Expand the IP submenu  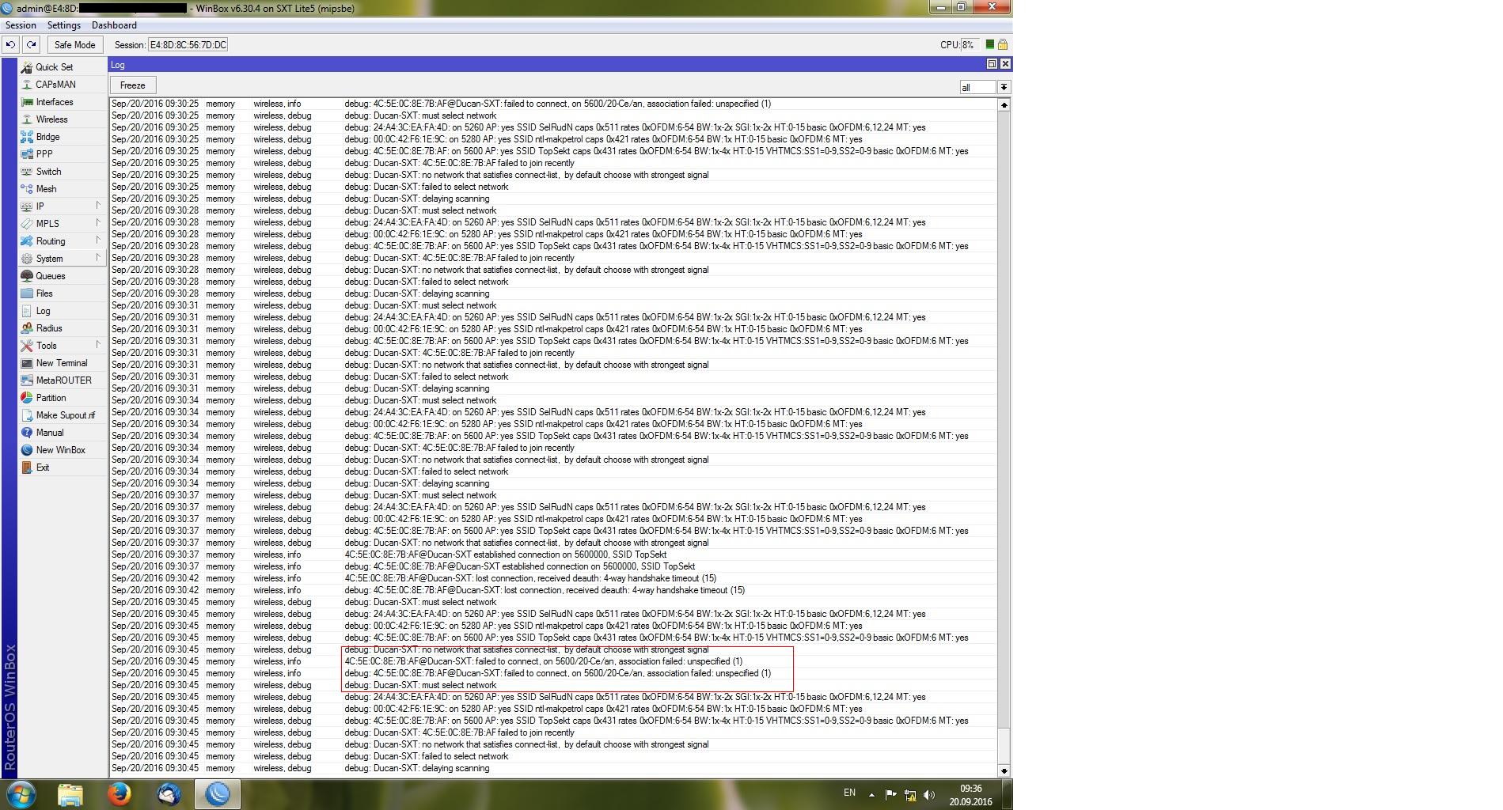pyautogui.click(x=98, y=206)
